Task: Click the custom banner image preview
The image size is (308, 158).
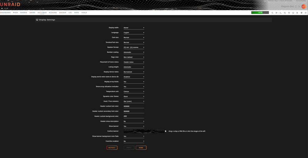Action: [144, 131]
